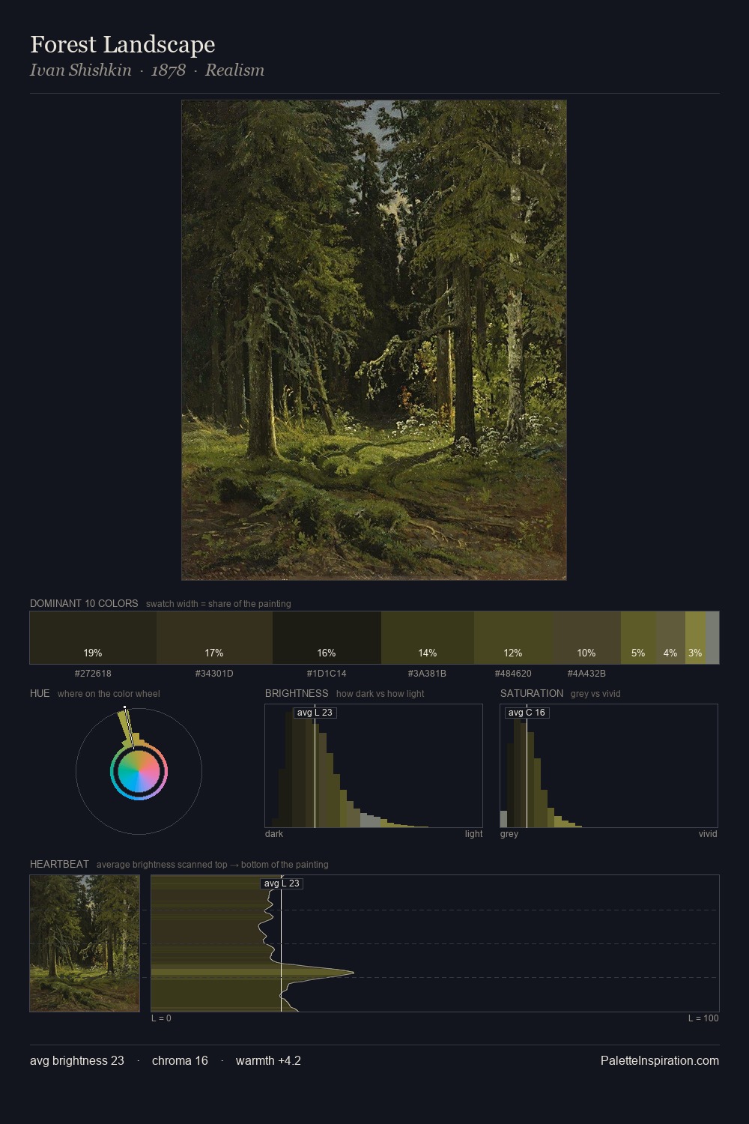Click the avg L 23 label in Heartbeat chart
749x1124 pixels.
pos(282,883)
